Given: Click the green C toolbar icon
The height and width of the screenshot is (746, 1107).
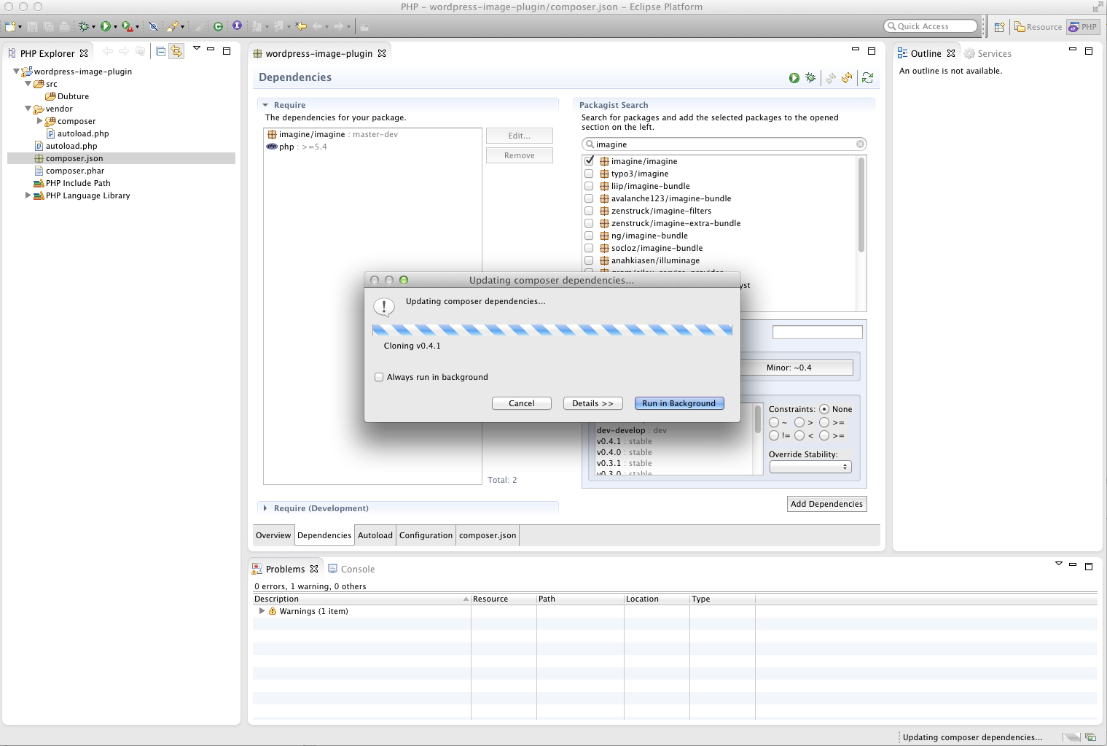Looking at the screenshot, I should point(218,26).
